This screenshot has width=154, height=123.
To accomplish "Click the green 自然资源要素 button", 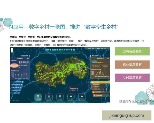I will [132, 51].
